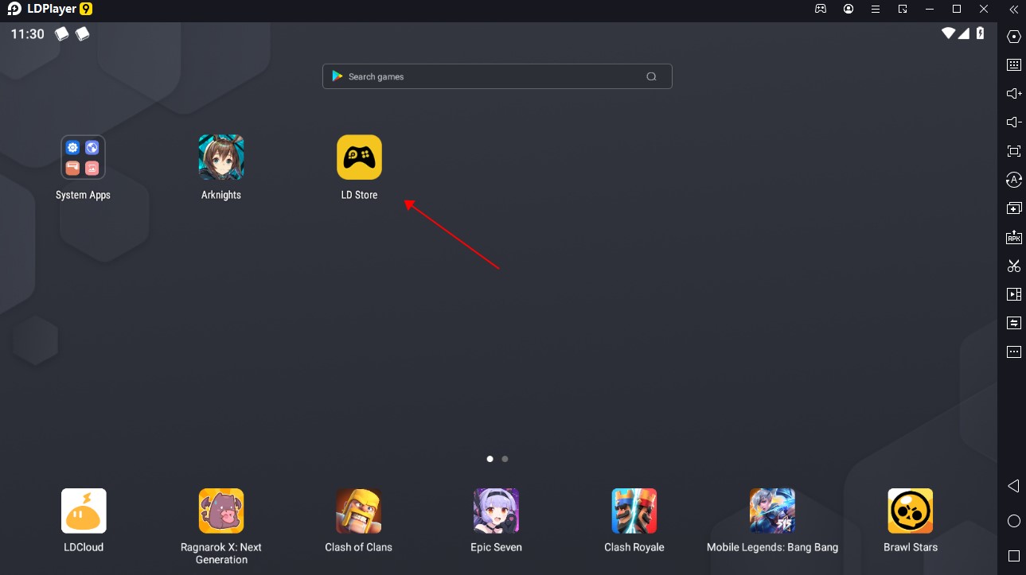Viewport: 1026px width, 575px height.
Task: Open the gamepad icon in title bar
Action: point(821,9)
